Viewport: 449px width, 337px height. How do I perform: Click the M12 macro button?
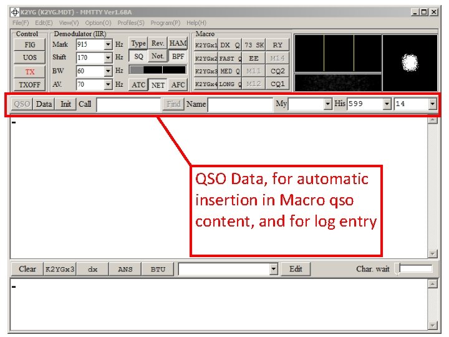click(x=254, y=84)
